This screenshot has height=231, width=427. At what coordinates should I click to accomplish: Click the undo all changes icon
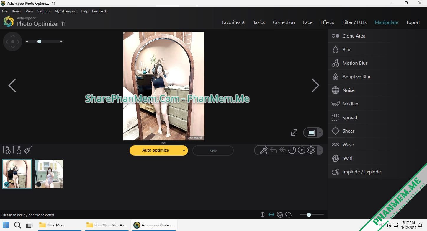283,150
